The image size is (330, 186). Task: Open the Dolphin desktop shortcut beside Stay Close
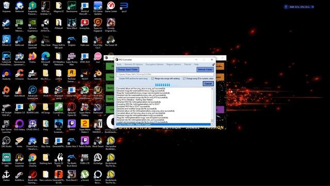[72, 41]
